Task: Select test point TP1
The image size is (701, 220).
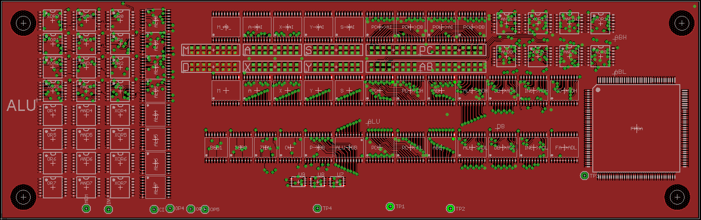Action: (x=390, y=206)
